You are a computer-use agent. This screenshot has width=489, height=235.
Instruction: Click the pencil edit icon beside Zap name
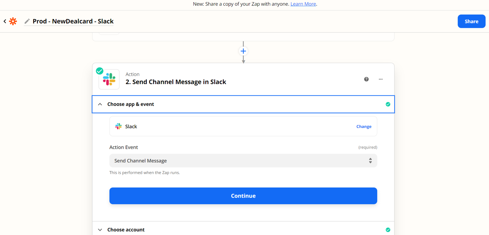27,21
